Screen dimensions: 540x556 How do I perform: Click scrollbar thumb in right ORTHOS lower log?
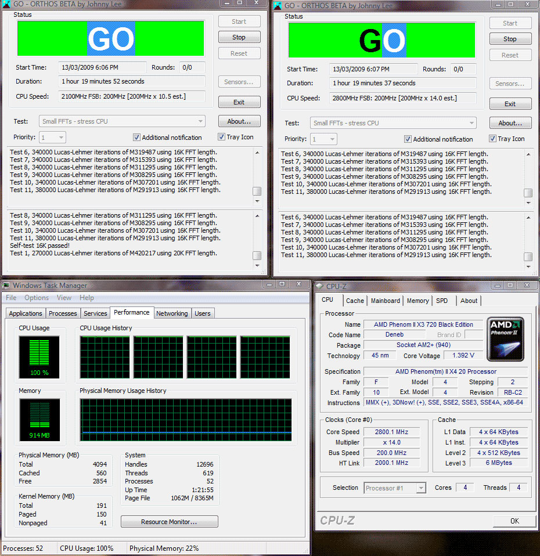click(x=528, y=257)
